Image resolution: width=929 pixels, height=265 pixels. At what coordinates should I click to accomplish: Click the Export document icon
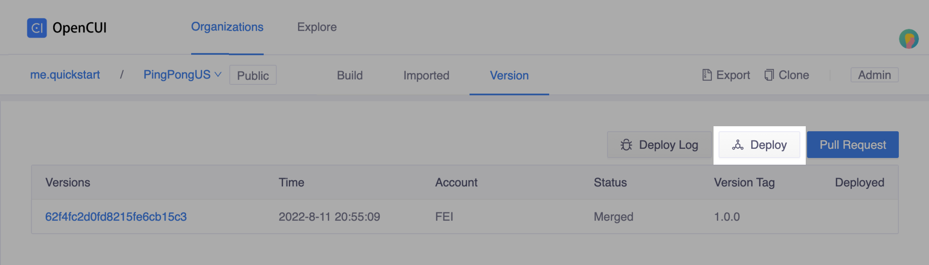pyautogui.click(x=707, y=75)
